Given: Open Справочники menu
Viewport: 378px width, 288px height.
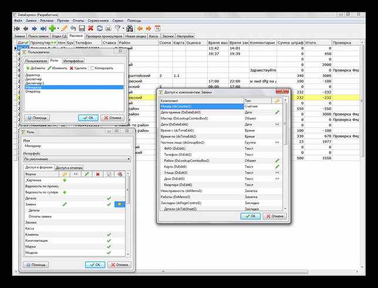Looking at the screenshot, I should coord(98,21).
